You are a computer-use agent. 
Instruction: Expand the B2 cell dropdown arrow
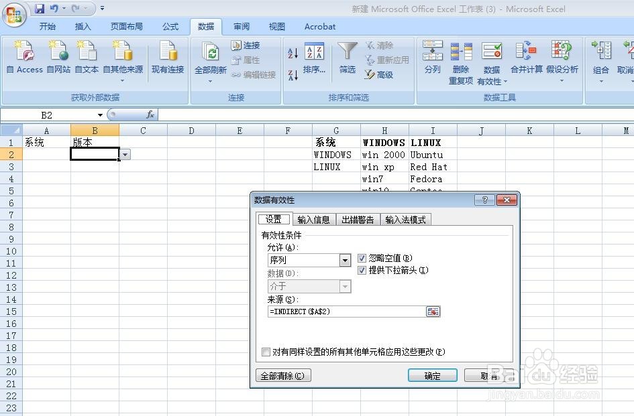[x=124, y=154]
